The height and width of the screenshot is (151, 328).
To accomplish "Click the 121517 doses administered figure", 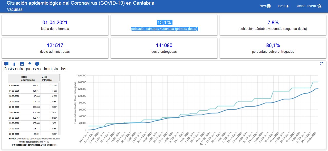I will (55, 46).
